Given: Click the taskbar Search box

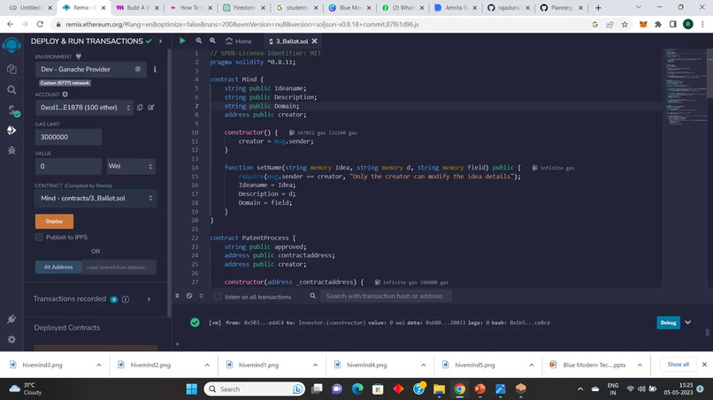Looking at the screenshot, I should point(255,389).
